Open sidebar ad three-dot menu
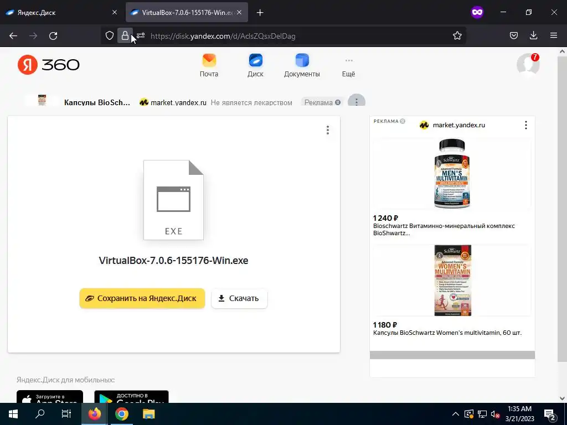This screenshot has height=425, width=567. coord(526,125)
